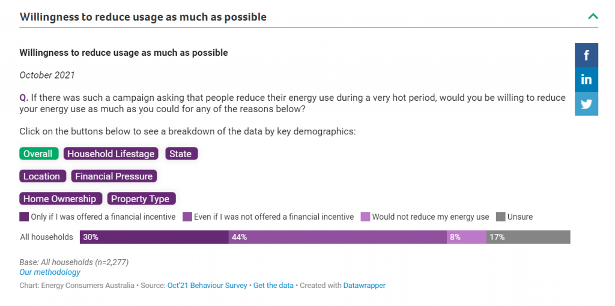Collapse the Willingness to reduce usage section

coord(593,16)
